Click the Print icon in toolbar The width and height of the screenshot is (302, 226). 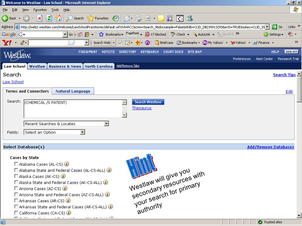[138, 19]
